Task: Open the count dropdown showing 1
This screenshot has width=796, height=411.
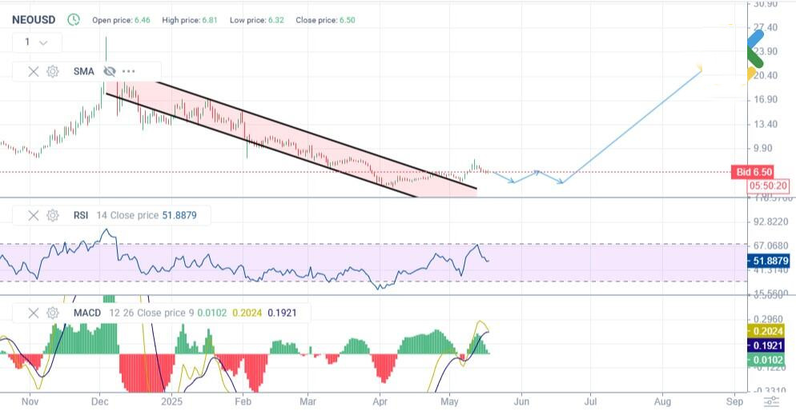Action: point(36,42)
